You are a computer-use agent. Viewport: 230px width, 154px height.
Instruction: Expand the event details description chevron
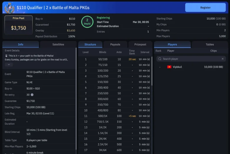click(x=9, y=64)
